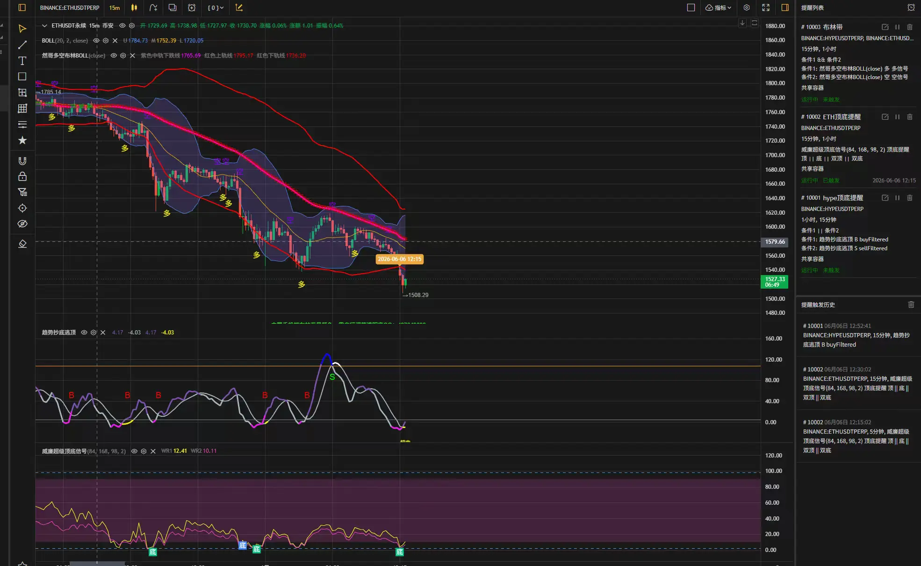The image size is (921, 566).
Task: Expand the { 0 } script dropdown
Action: coord(216,7)
